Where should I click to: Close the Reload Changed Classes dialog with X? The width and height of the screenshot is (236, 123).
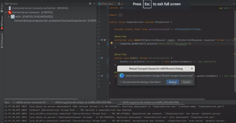(x=192, y=69)
